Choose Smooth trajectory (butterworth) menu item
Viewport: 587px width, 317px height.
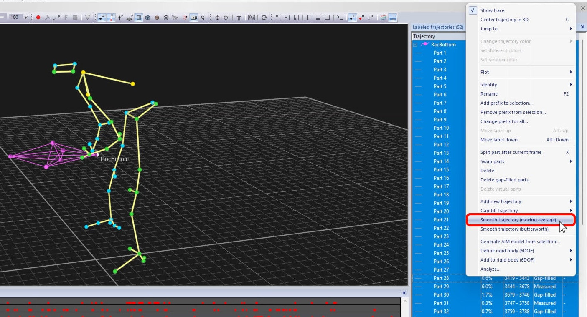514,229
